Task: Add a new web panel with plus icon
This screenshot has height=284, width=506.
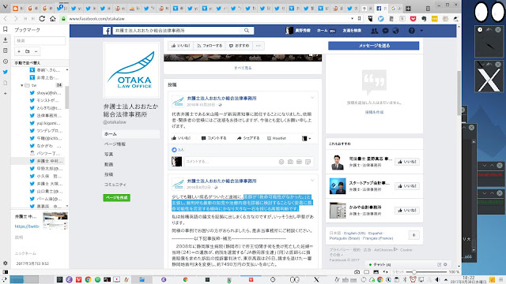Action: point(6,93)
